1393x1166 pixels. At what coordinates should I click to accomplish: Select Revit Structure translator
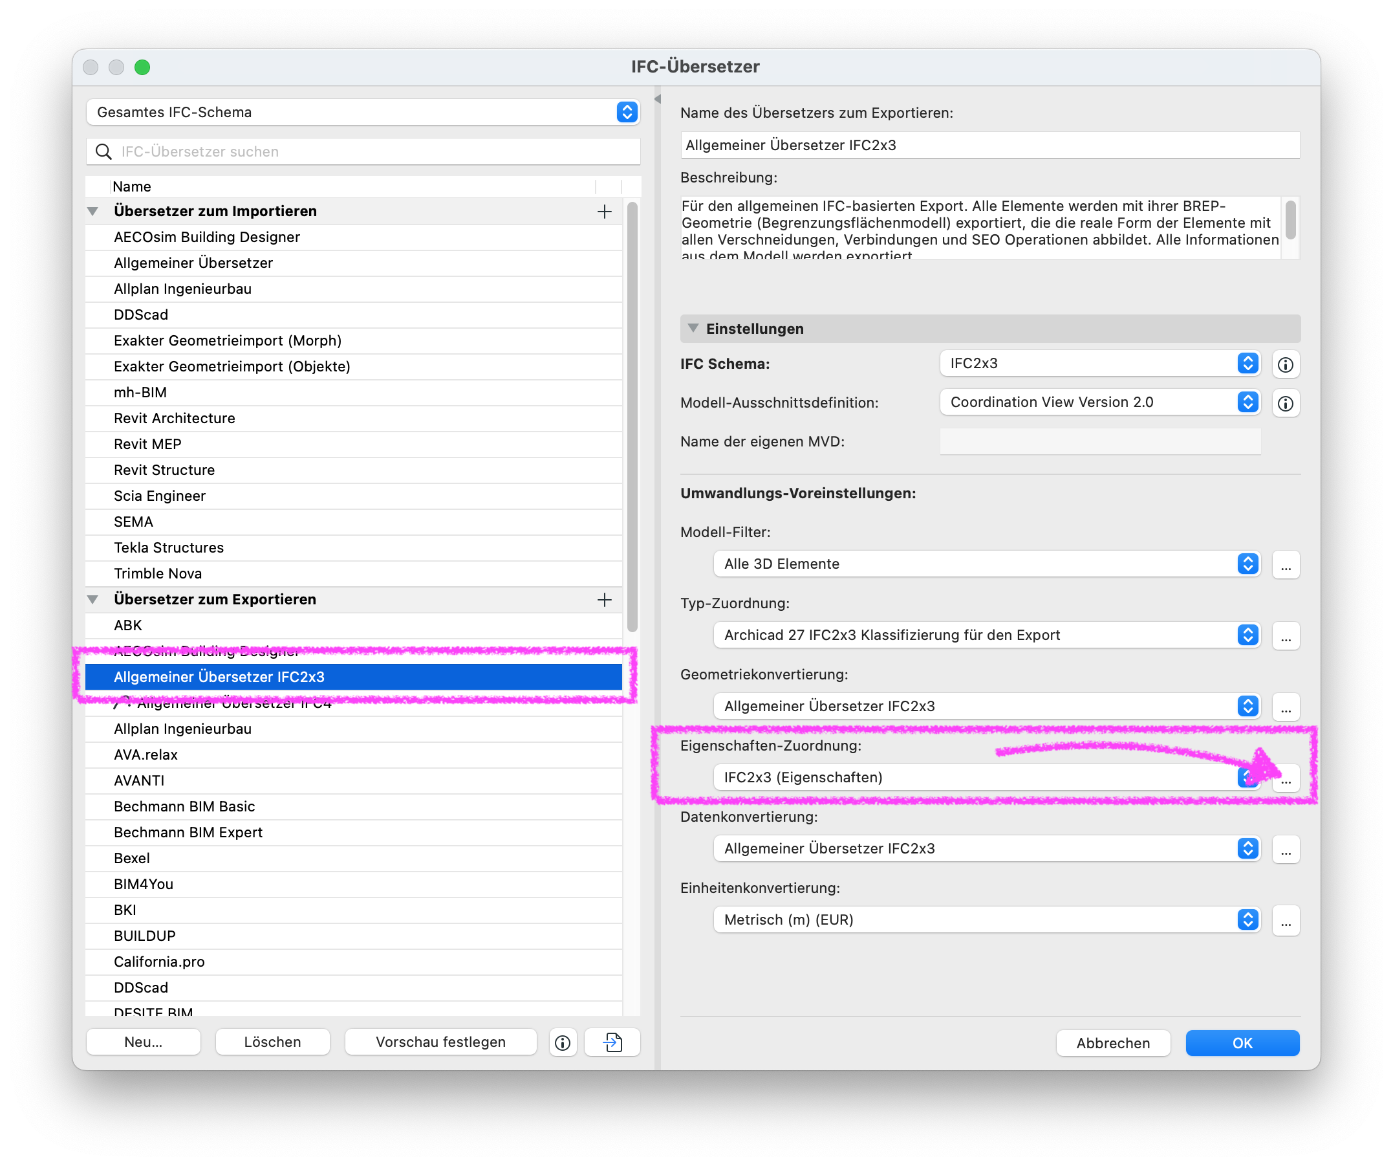click(x=354, y=470)
